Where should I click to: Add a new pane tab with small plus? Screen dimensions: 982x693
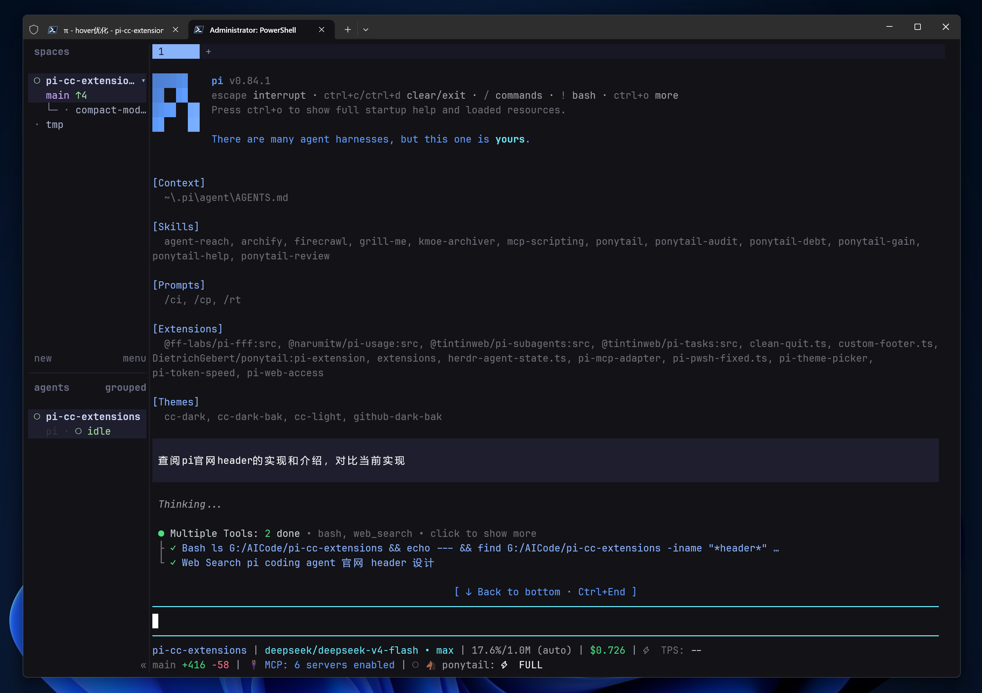click(x=208, y=51)
